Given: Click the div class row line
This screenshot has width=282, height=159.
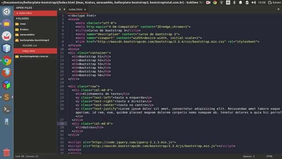Looking at the screenshot, I should [x=84, y=87].
